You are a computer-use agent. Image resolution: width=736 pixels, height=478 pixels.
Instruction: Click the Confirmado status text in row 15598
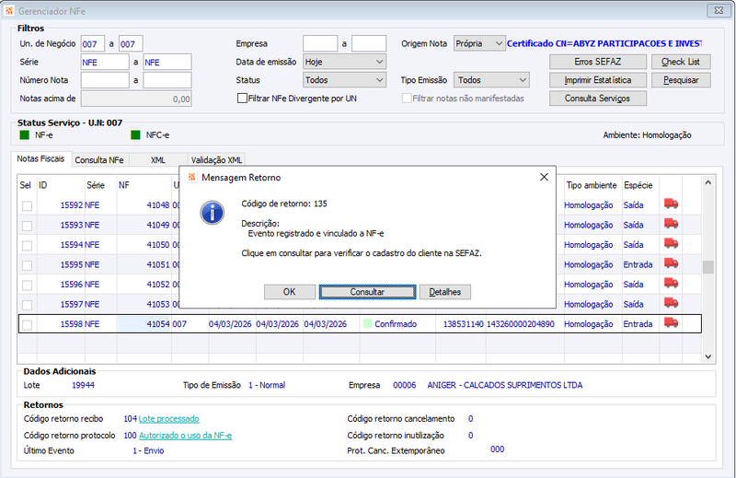(396, 324)
